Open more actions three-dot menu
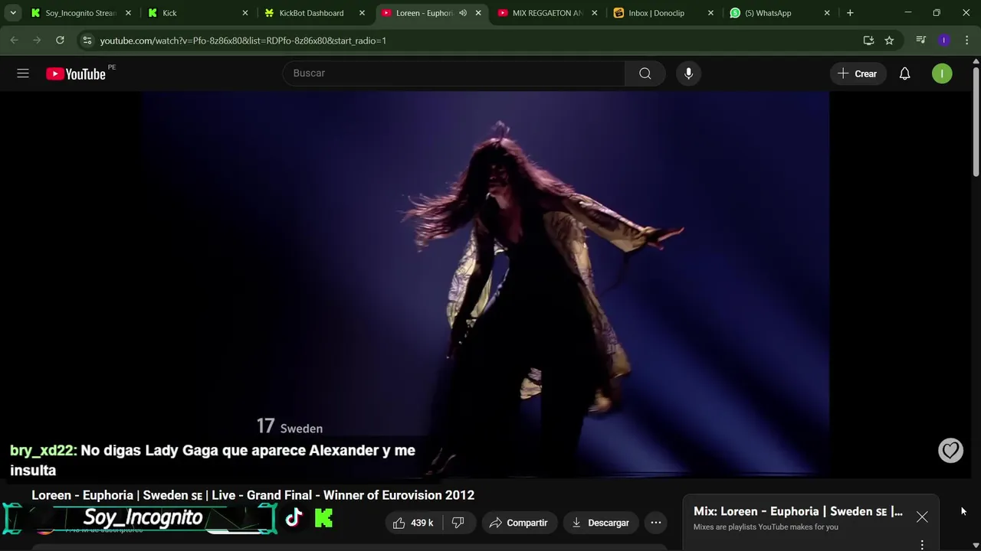The width and height of the screenshot is (981, 551). point(656,523)
